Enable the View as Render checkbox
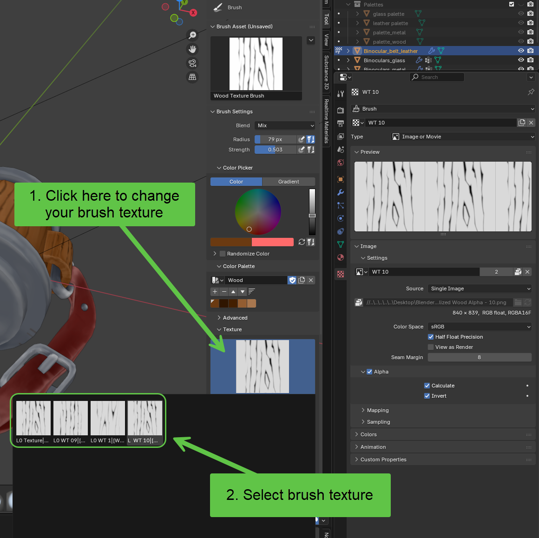This screenshot has width=539, height=538. click(431, 347)
